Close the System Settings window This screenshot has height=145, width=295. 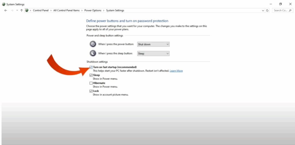pos(290,4)
